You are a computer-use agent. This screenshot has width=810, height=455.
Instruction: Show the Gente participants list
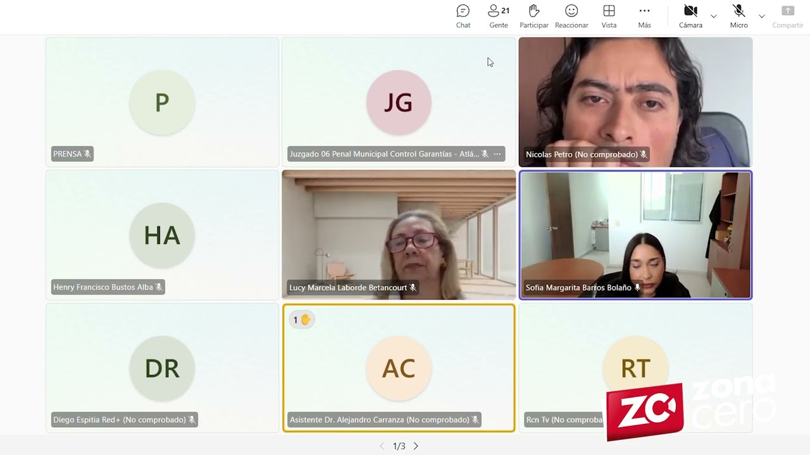tap(498, 16)
